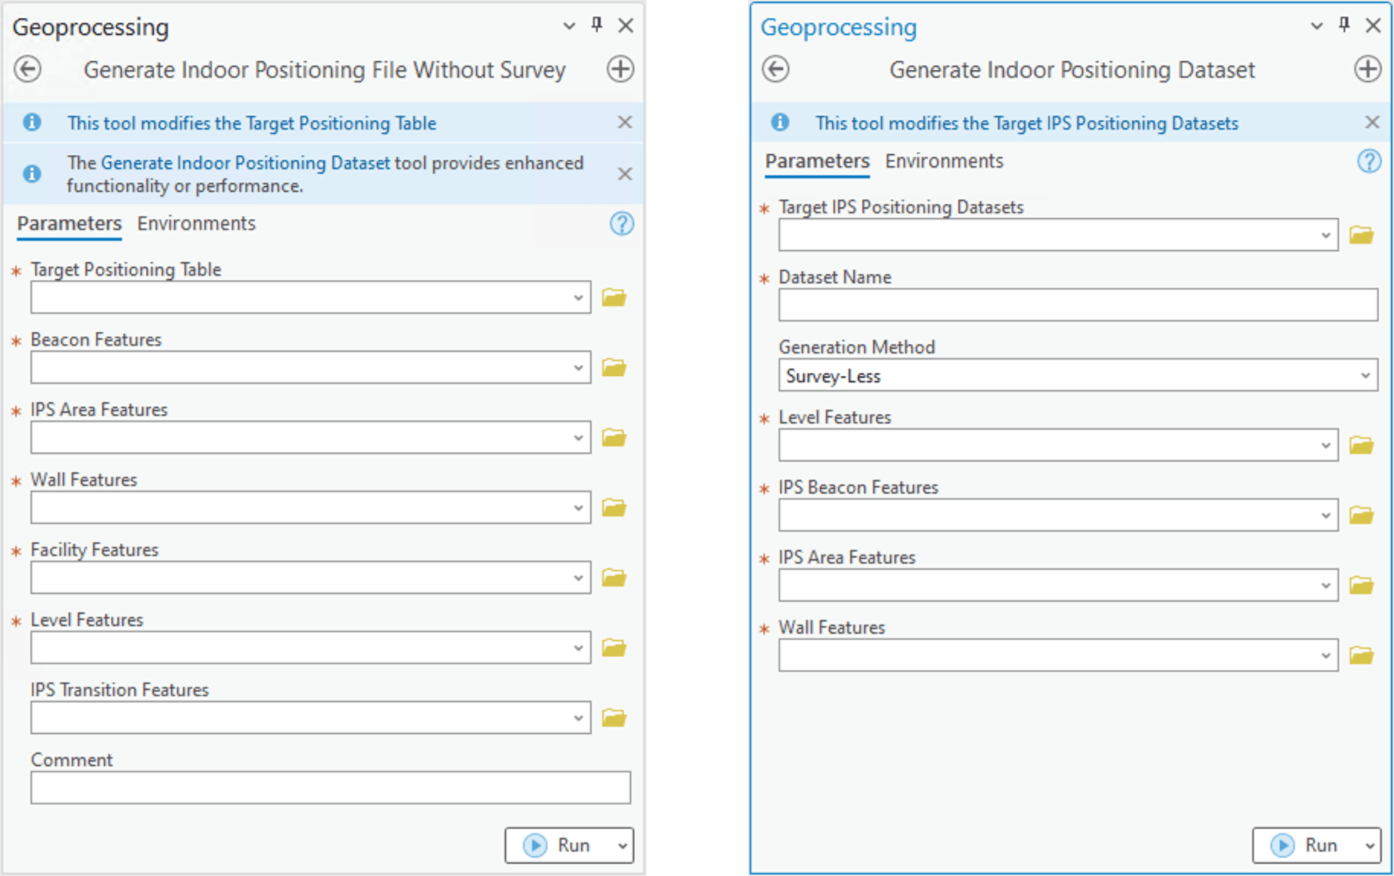The width and height of the screenshot is (1394, 876).
Task: Browse for IPS Area Features in left pane
Action: (x=615, y=437)
